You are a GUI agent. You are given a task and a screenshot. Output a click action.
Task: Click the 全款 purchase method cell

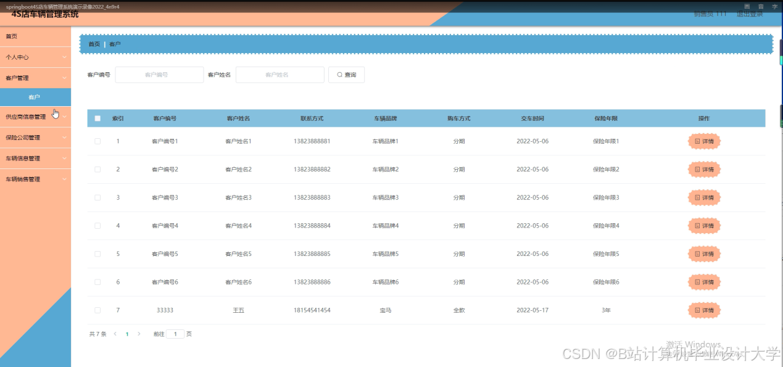point(459,310)
